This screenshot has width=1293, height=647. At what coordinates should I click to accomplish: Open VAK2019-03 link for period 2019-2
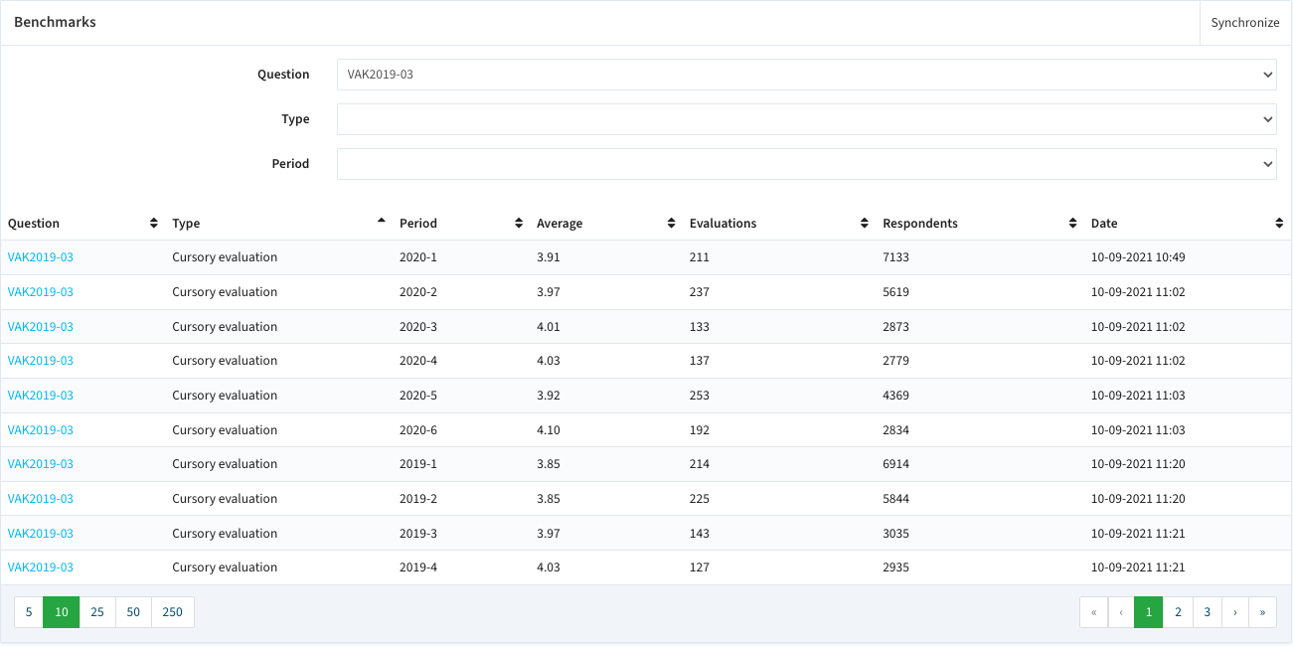coord(41,499)
